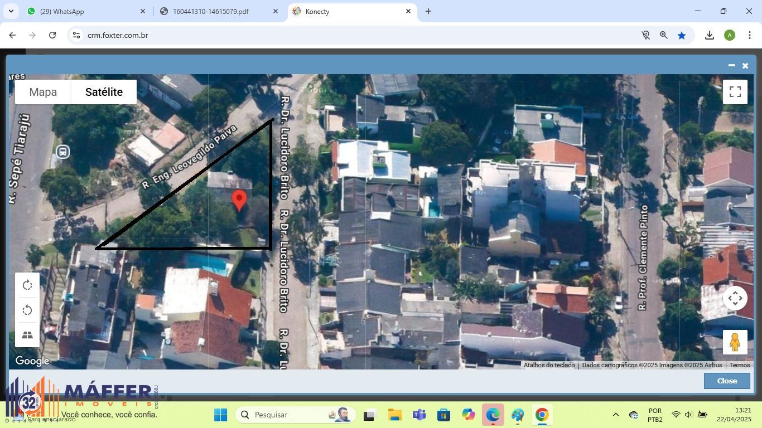
Task: Close the map dialog with X icon
Action: 745,66
